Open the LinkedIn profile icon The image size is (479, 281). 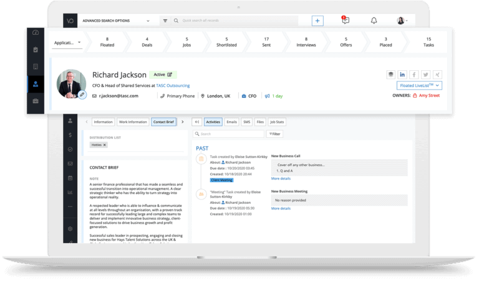point(402,75)
